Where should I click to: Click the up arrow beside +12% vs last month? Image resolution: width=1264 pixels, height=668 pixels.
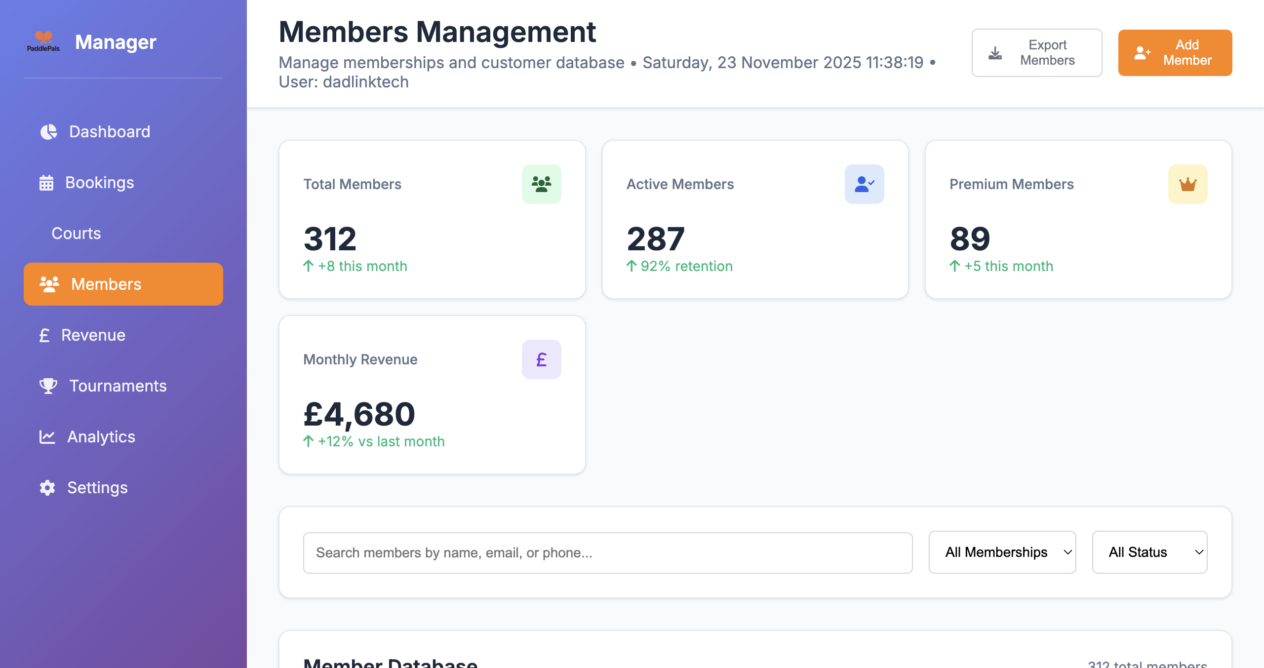[309, 441]
